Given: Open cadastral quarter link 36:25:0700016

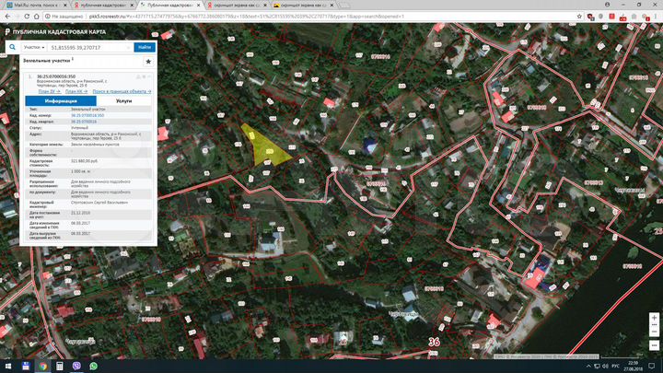Looking at the screenshot, I should 84,121.
